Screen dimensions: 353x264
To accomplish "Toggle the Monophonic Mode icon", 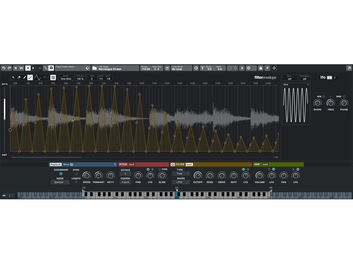I will point(248,68).
